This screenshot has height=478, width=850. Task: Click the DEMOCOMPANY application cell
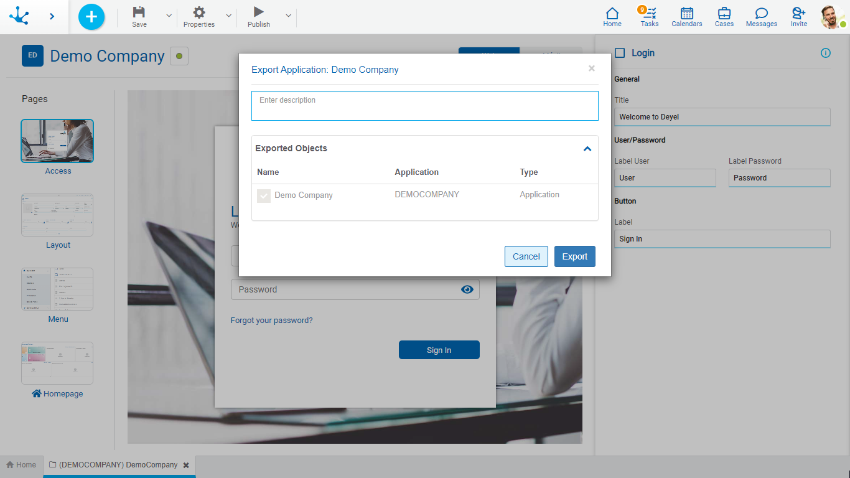click(427, 194)
